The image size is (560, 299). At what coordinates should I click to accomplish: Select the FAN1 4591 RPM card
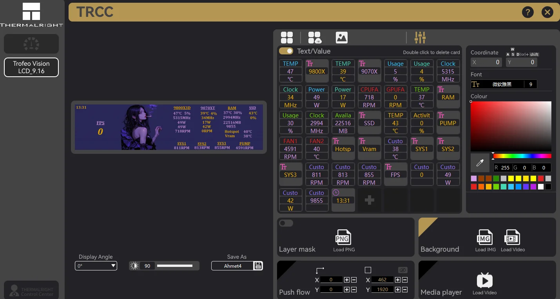click(290, 148)
